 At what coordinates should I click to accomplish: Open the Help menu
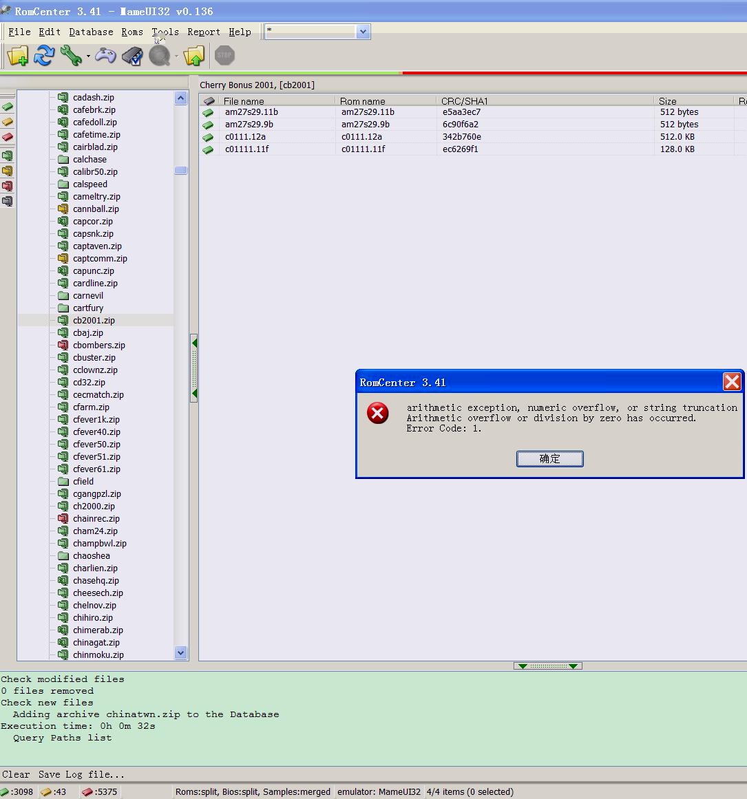click(240, 32)
